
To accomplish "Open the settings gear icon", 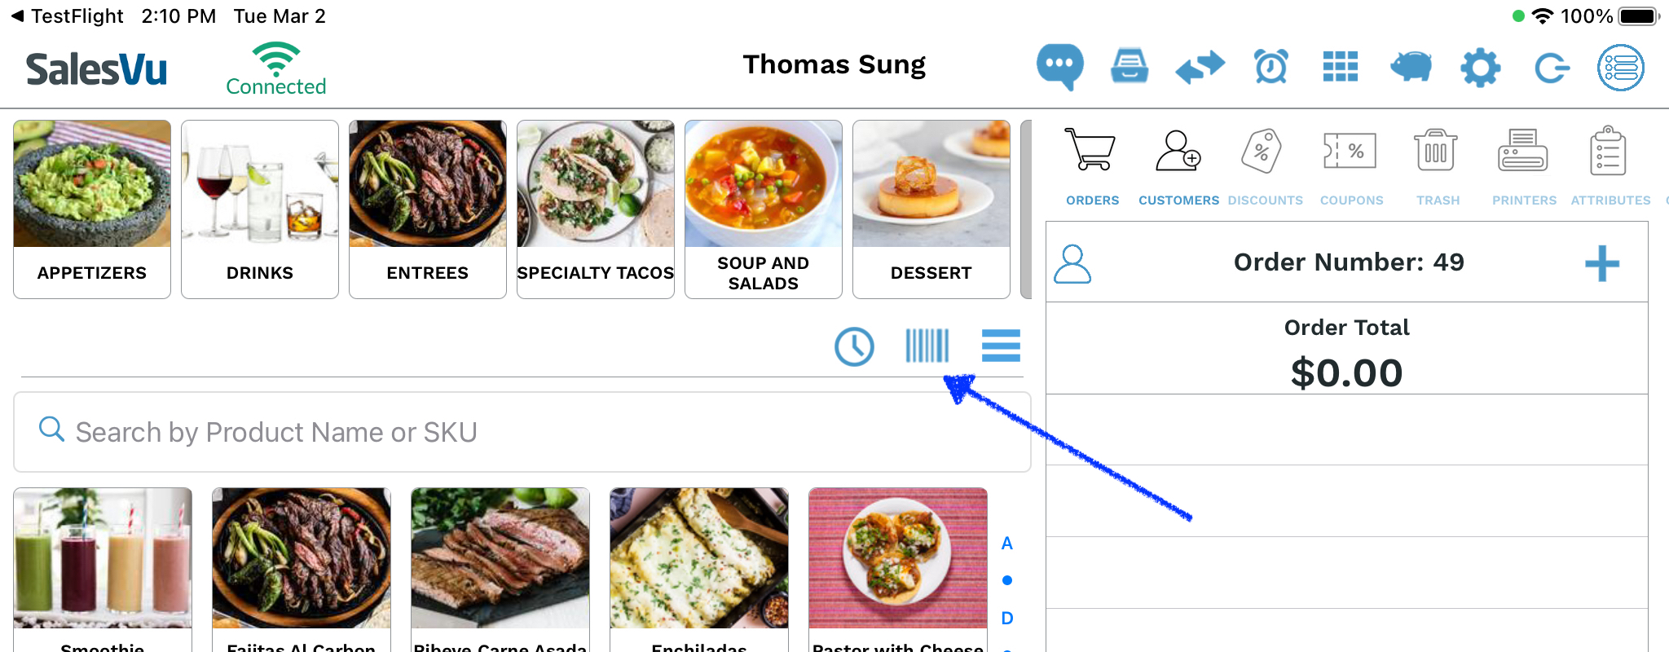I will [1481, 67].
